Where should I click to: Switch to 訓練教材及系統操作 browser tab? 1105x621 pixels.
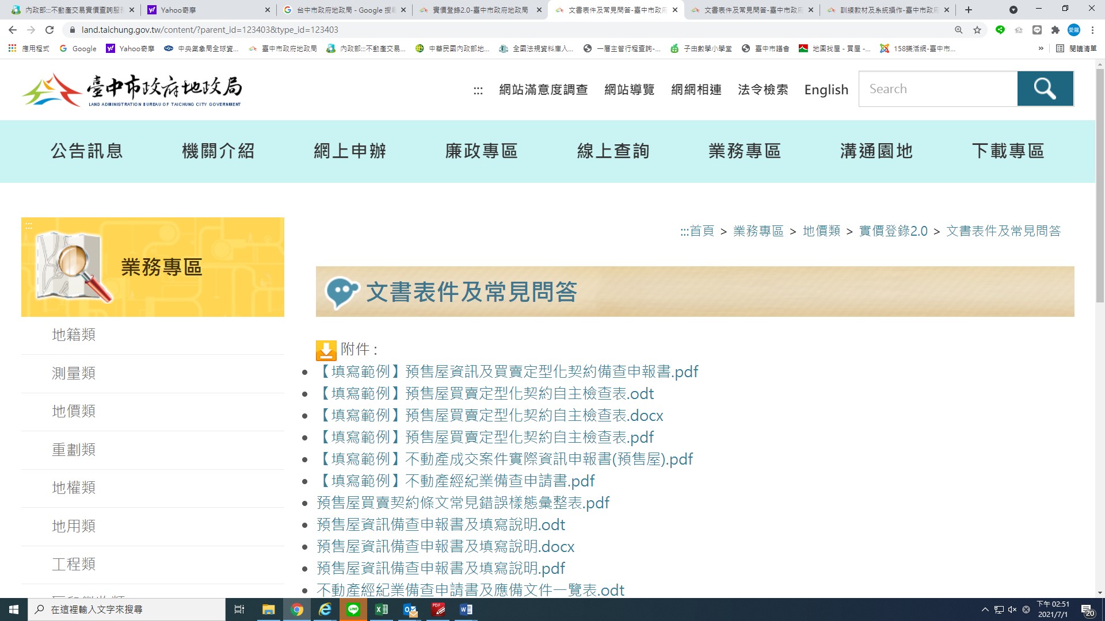click(x=887, y=10)
